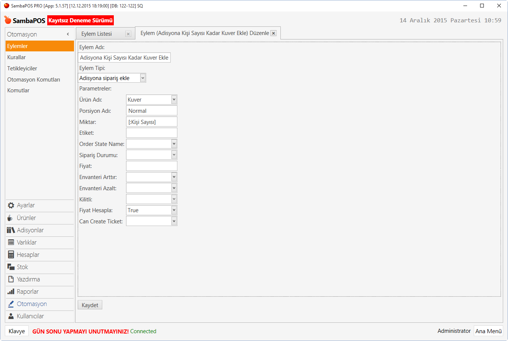This screenshot has width=508, height=341.
Task: Expand the Fiyat Hesapla dropdown
Action: pyautogui.click(x=174, y=210)
